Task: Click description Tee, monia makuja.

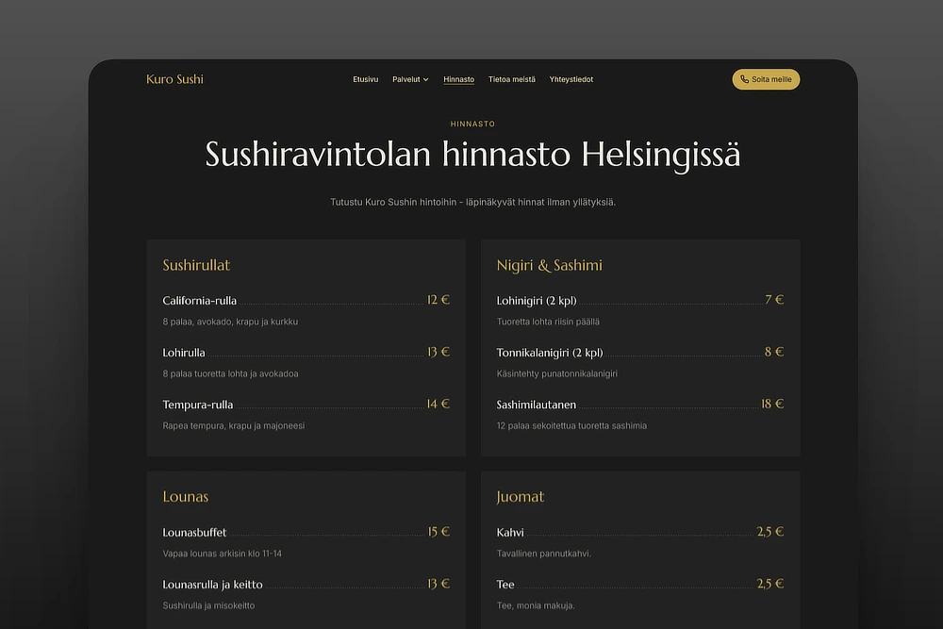Action: click(x=536, y=605)
